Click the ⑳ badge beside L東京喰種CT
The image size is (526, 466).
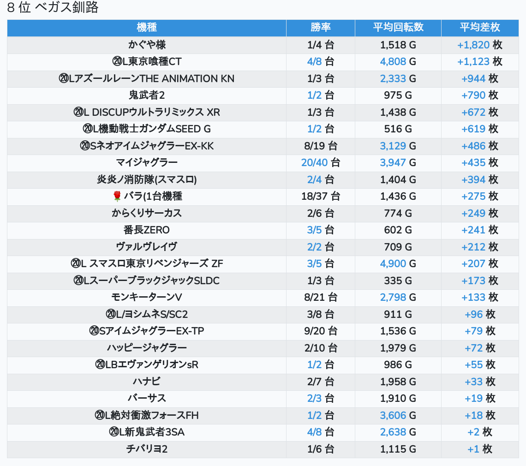[x=117, y=62]
